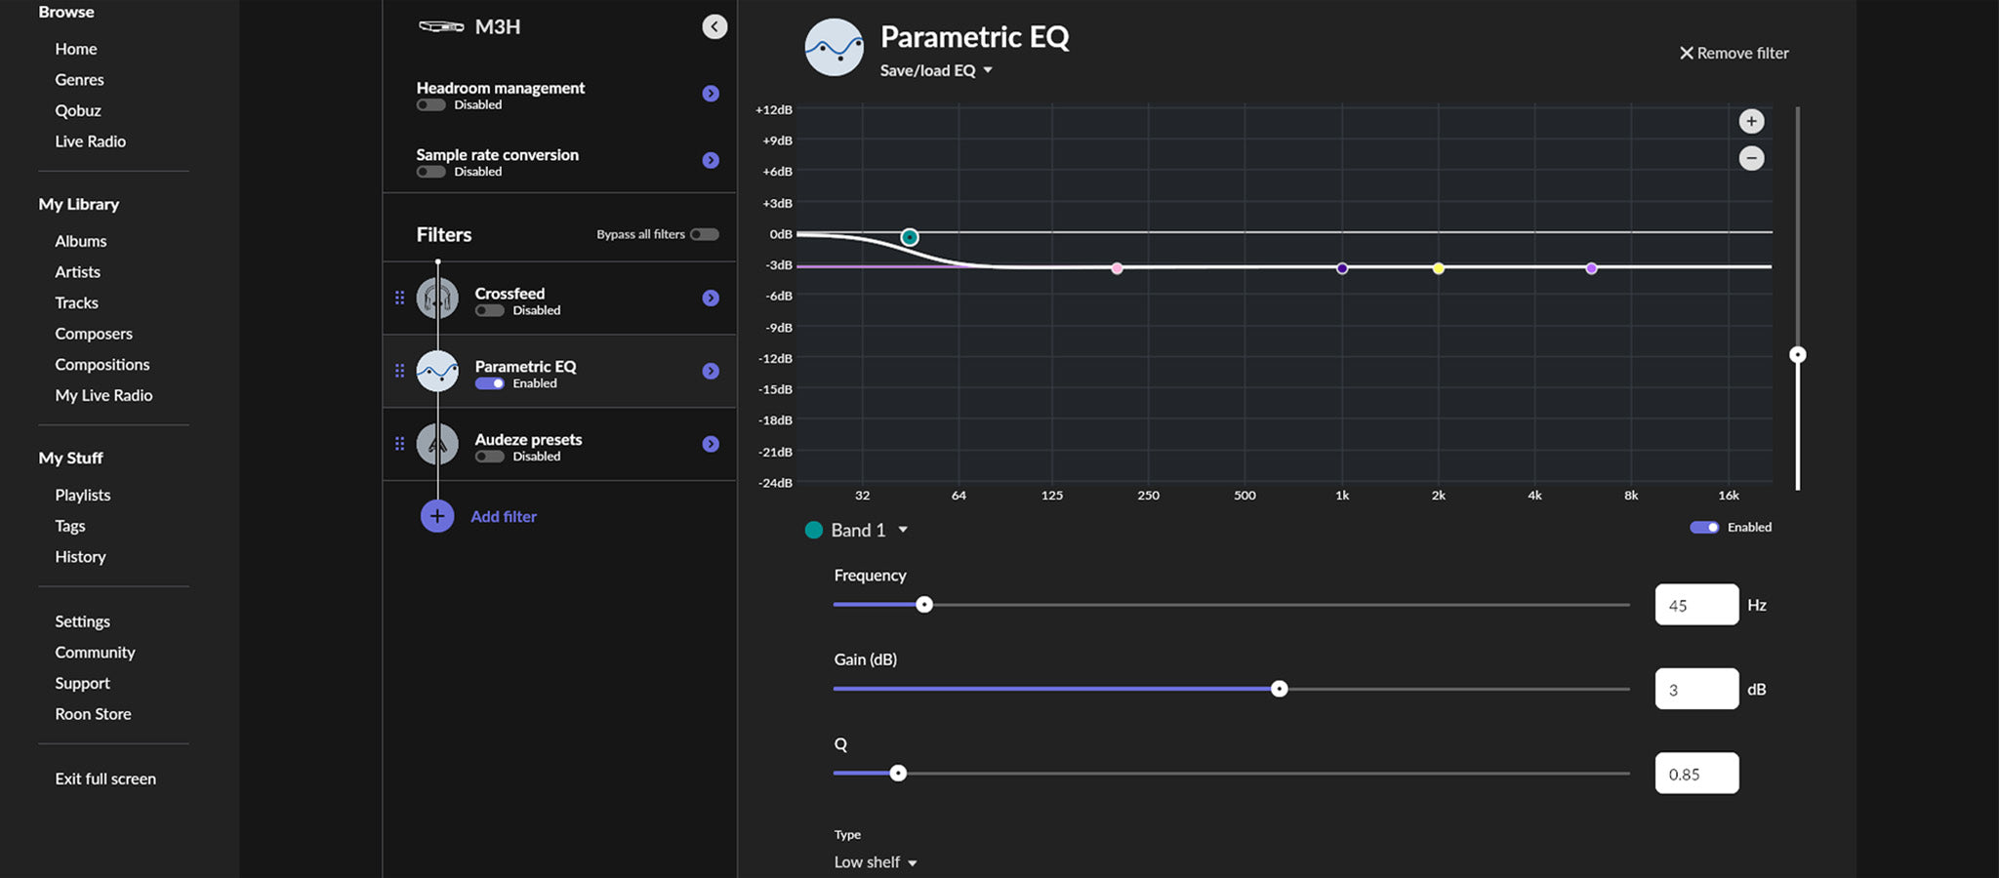
Task: Toggle Band 1 Enabled switch
Action: [1704, 527]
